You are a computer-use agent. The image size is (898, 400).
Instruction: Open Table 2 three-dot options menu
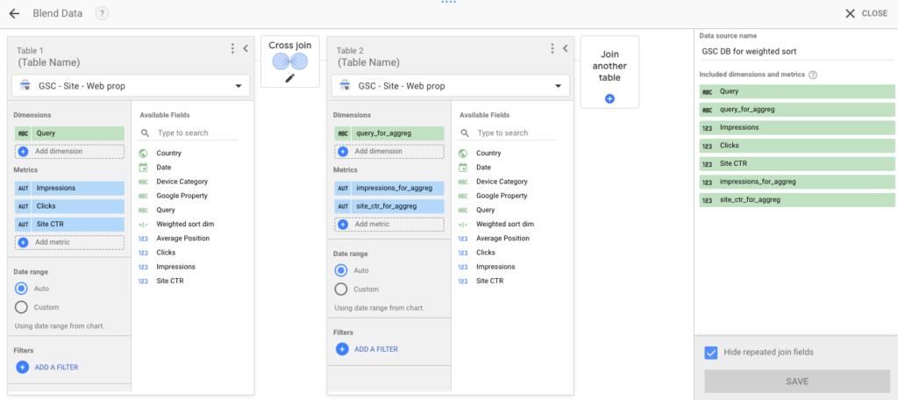552,49
